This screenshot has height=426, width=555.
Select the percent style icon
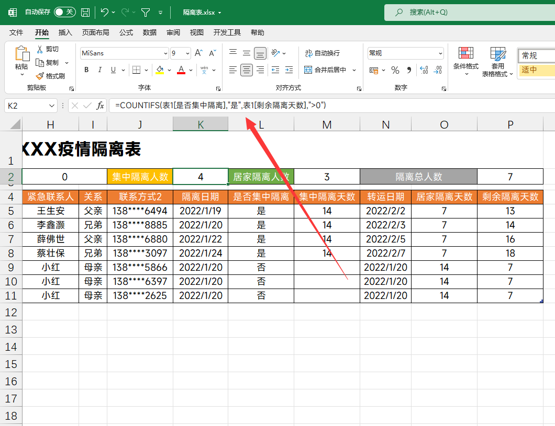point(395,70)
